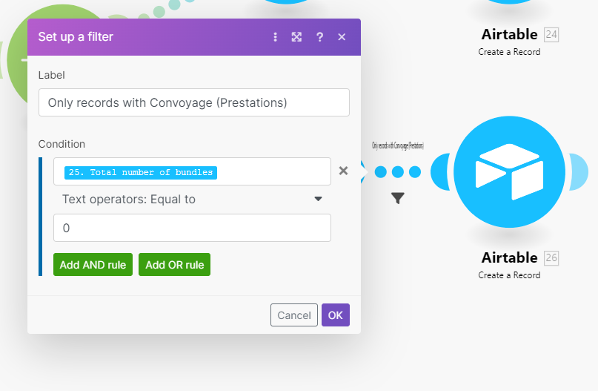
Task: Open help with the question mark icon
Action: coord(319,37)
